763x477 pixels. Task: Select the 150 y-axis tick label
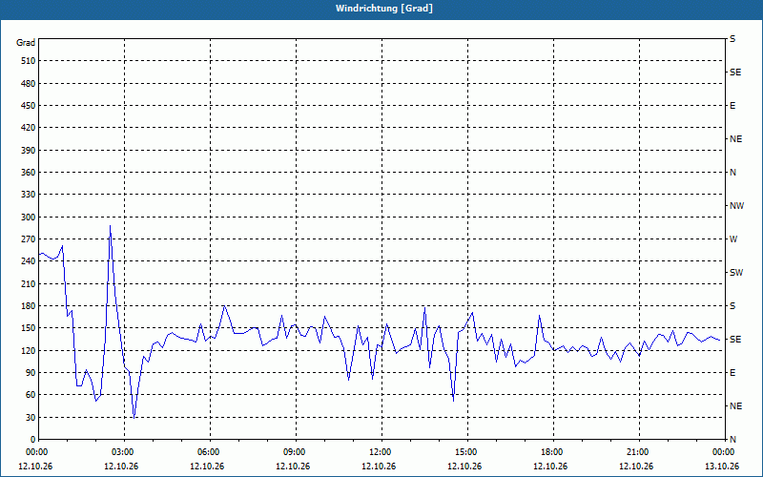pyautogui.click(x=29, y=327)
